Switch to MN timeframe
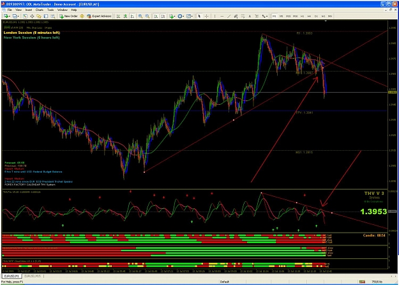 click(x=330, y=16)
